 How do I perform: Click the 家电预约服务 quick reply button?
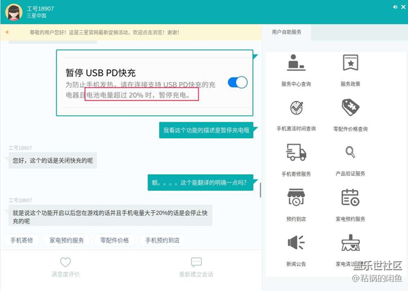point(67,240)
